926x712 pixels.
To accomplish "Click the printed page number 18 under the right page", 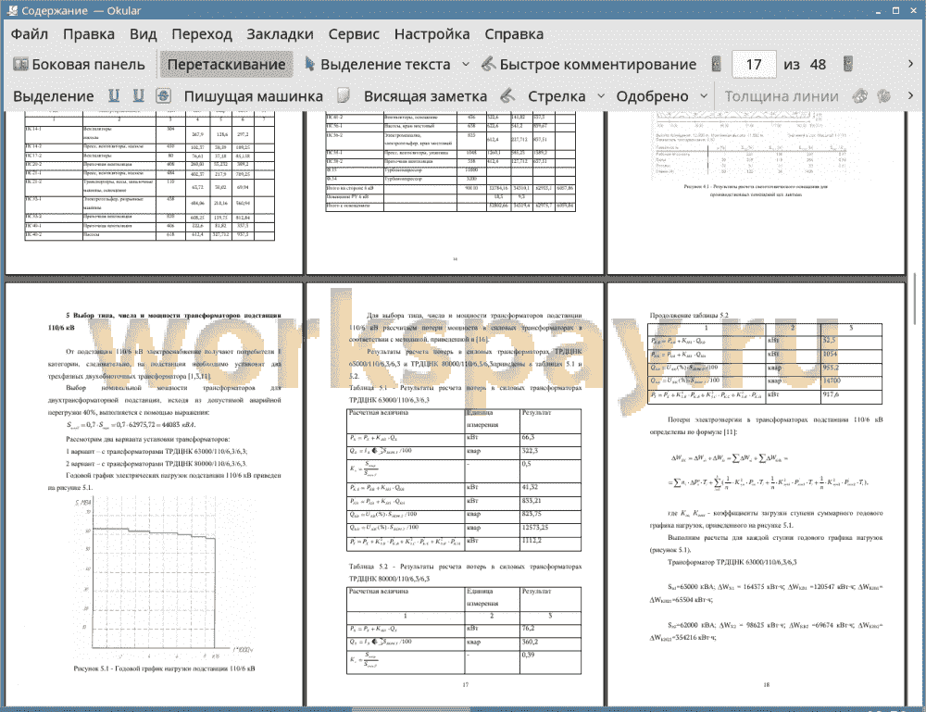I will tap(766, 685).
